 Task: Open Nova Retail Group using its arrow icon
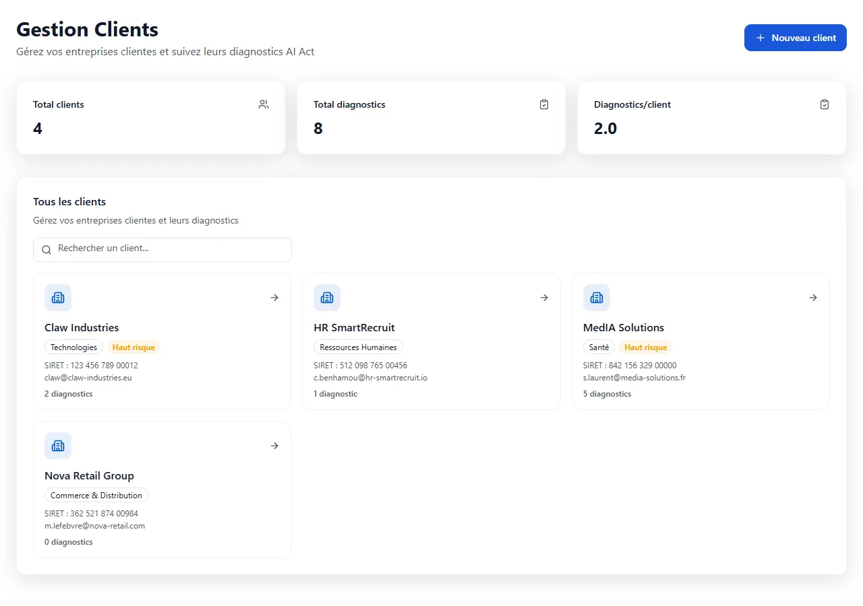click(x=274, y=446)
